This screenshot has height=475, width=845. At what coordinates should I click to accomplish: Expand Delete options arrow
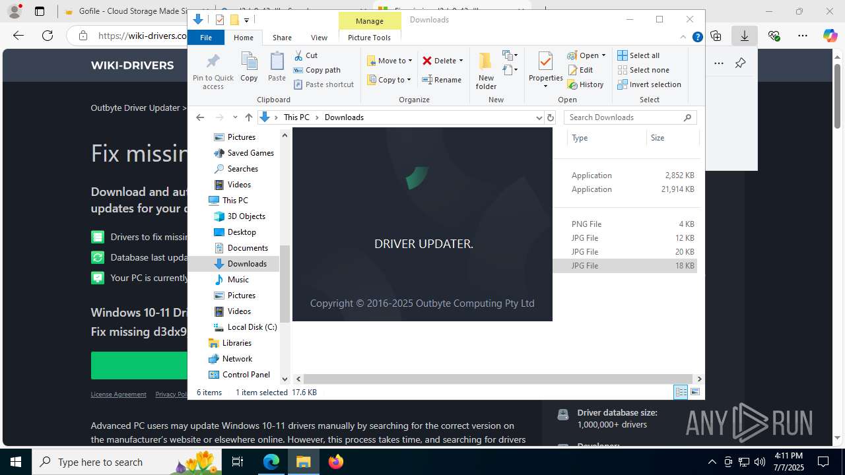click(x=461, y=61)
